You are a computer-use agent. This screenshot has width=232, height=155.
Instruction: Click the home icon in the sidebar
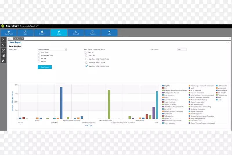[x=3, y=45]
